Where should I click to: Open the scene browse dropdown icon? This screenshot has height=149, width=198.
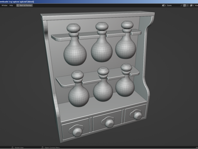[x=164, y=5]
